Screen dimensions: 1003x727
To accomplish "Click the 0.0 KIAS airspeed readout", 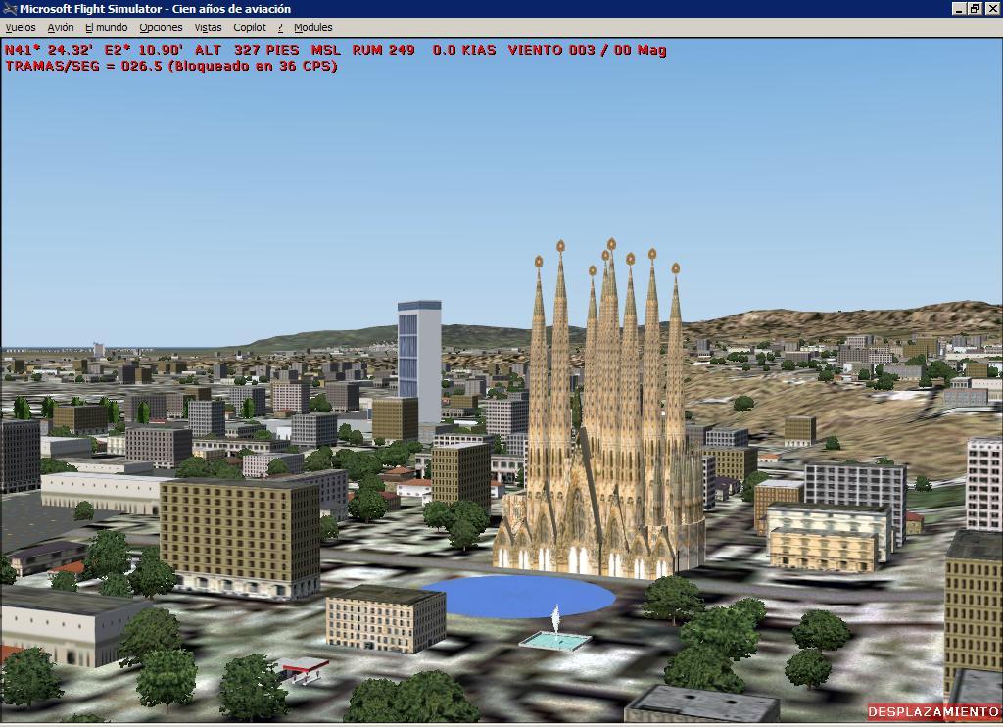I will pos(464,50).
